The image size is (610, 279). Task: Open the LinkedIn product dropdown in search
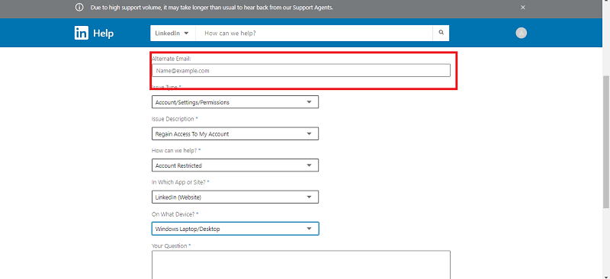tap(172, 33)
